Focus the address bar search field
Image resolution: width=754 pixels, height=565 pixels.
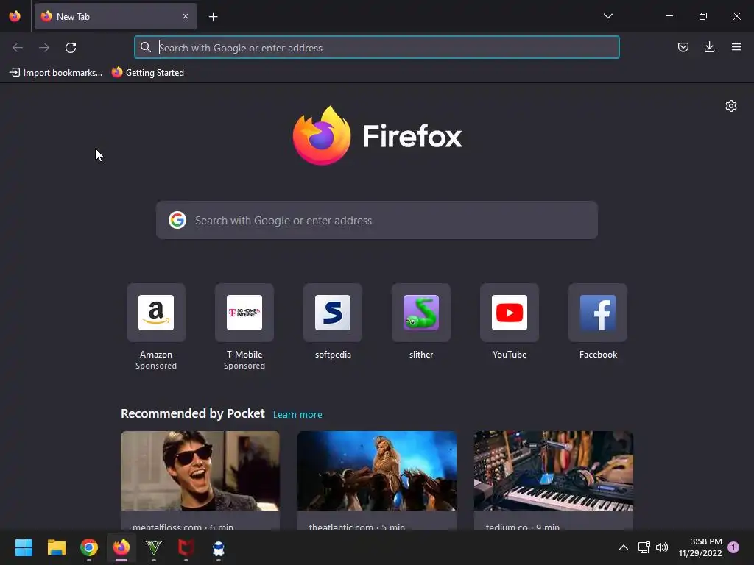point(377,48)
